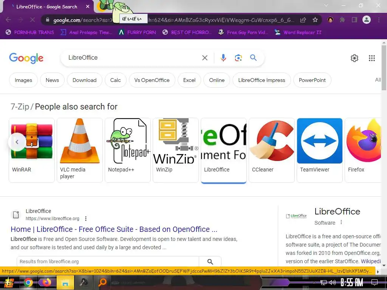Filter results by Images
The width and height of the screenshot is (387, 290).
coord(23,80)
